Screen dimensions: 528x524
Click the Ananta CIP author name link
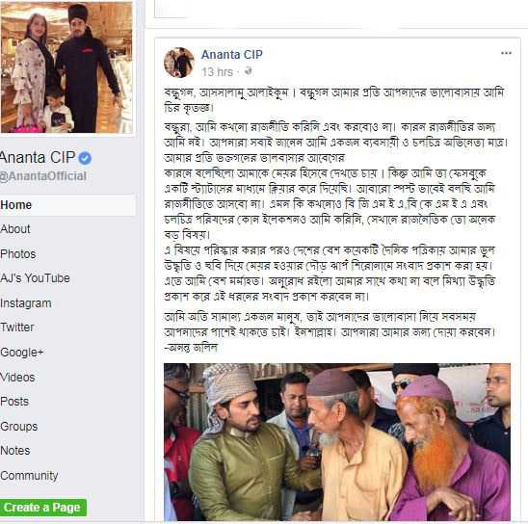(231, 55)
